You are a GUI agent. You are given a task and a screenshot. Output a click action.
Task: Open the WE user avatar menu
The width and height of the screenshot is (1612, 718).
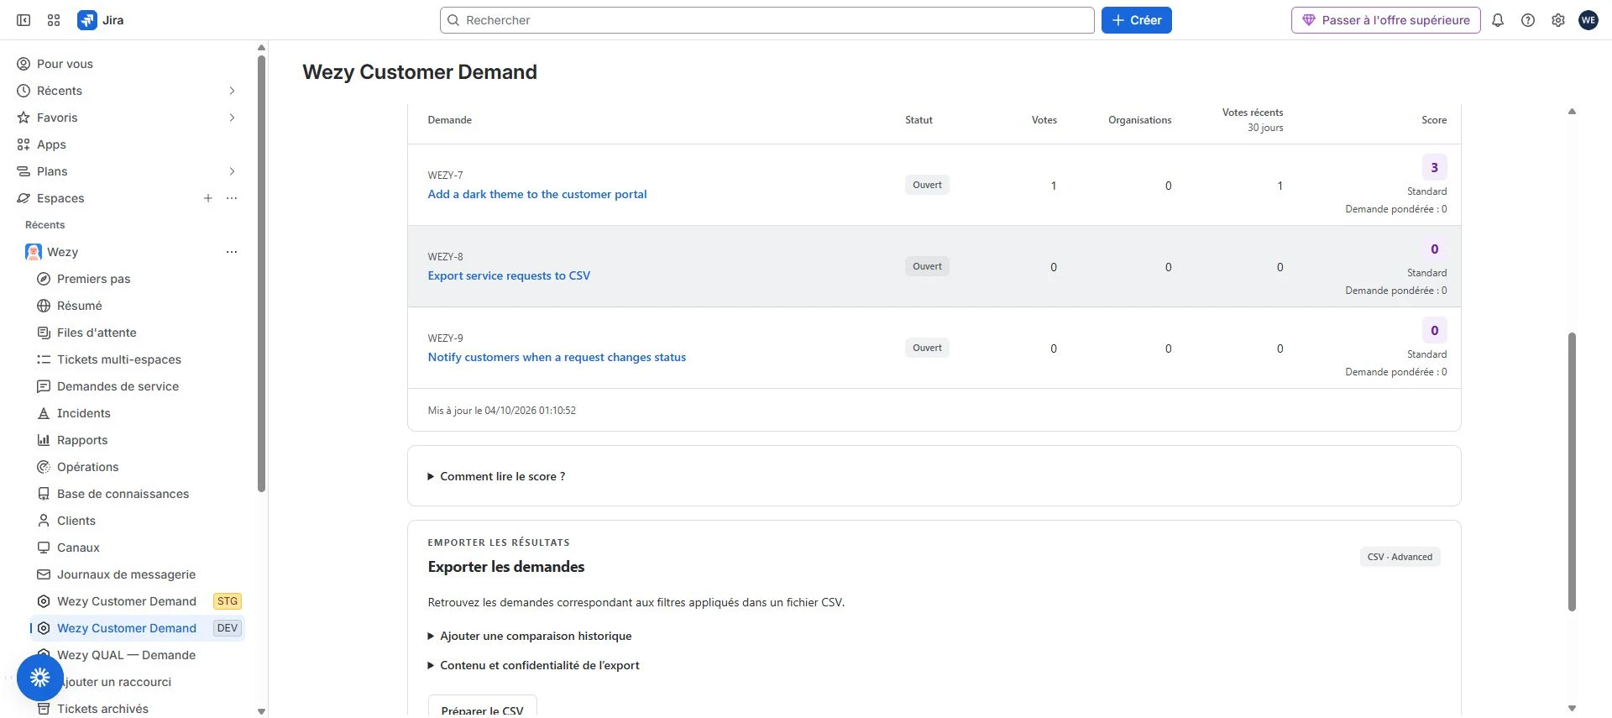[1588, 20]
